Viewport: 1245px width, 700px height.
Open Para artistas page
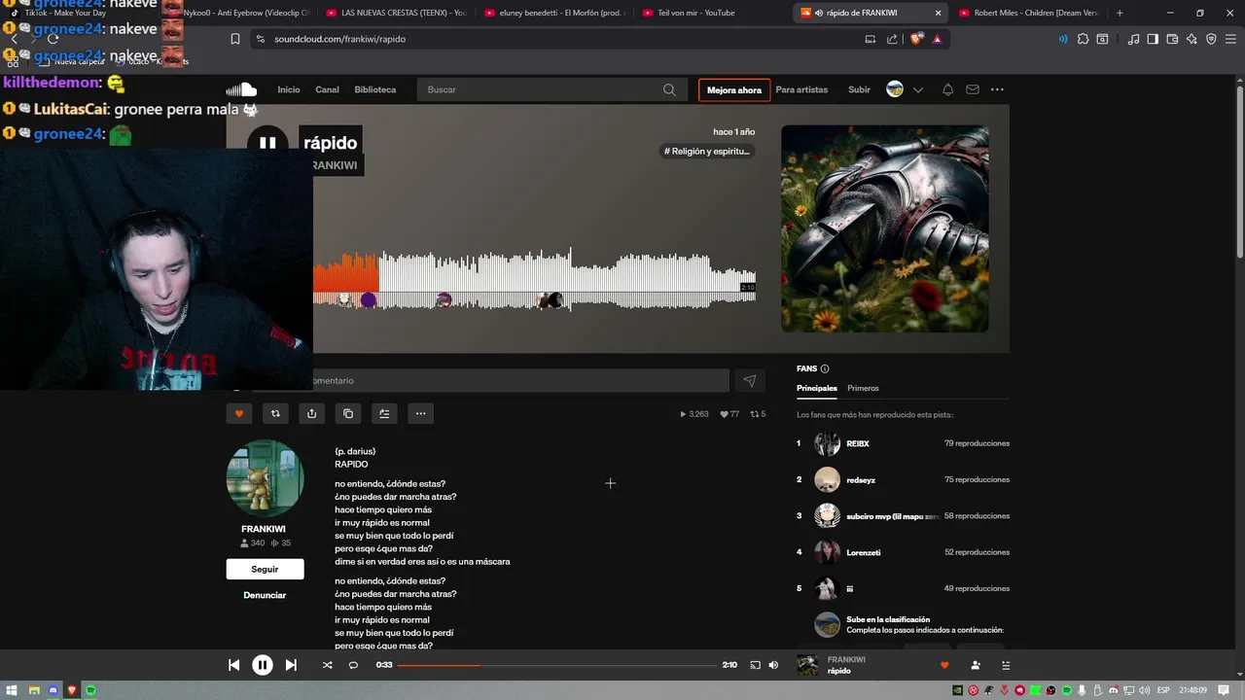click(x=801, y=89)
